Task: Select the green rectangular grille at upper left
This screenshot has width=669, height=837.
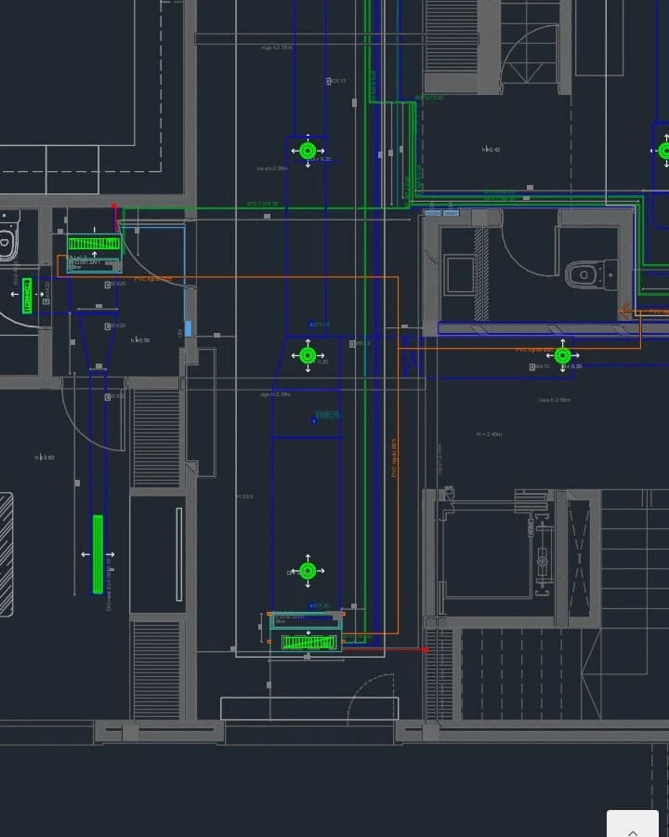Action: click(94, 245)
